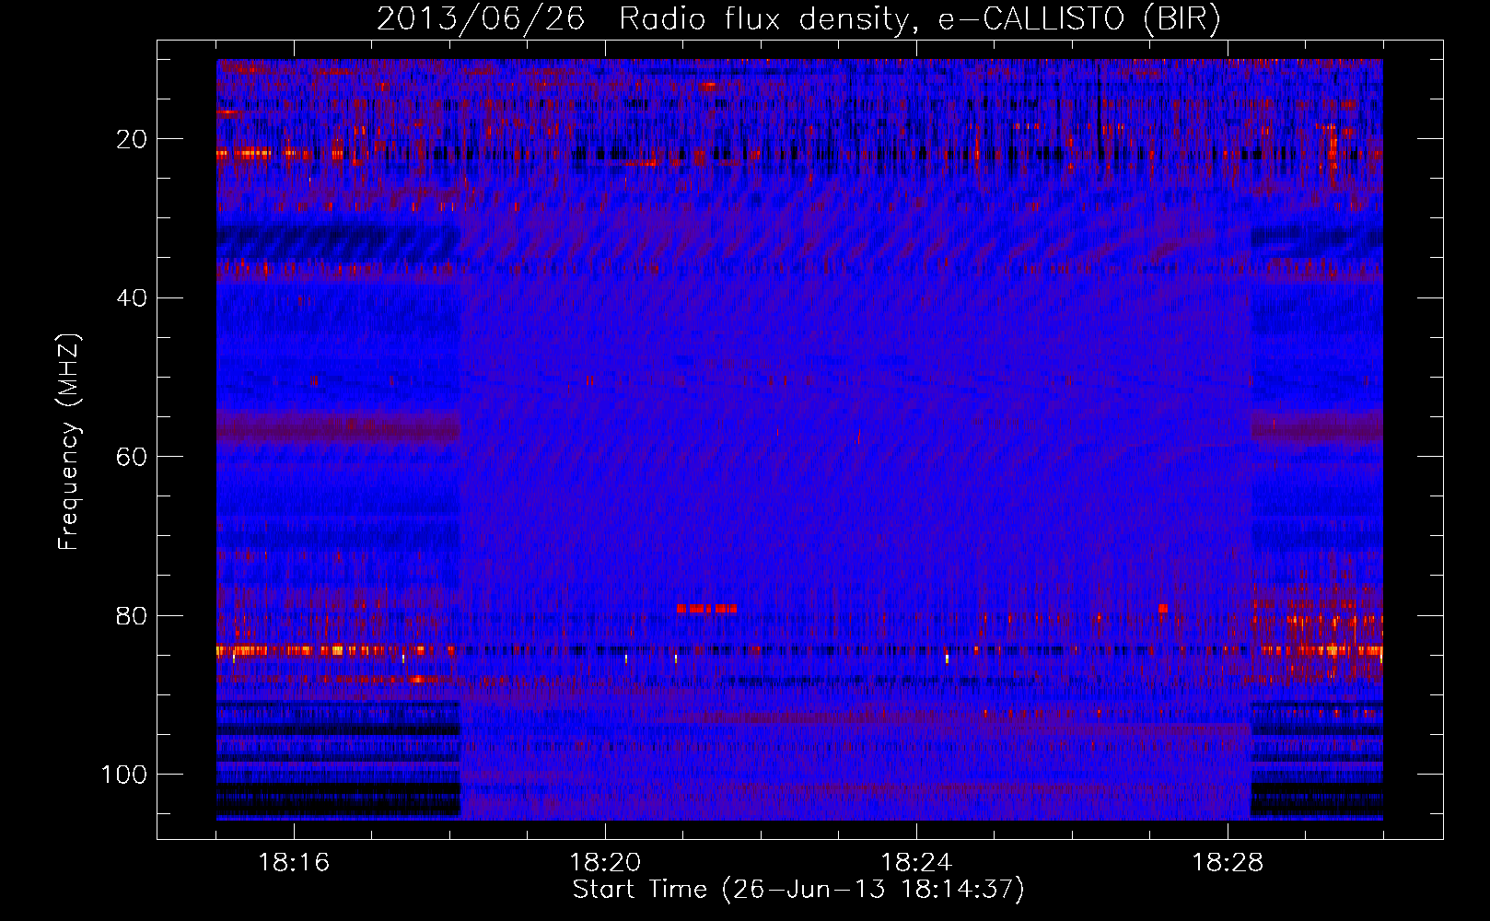Screen dimensions: 1490x921
Task: Click the 20 frequency tick label
Action: [x=133, y=139]
